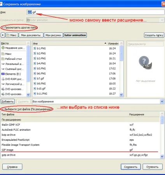
Task: Select file b10.gif
Action: [76, 89]
